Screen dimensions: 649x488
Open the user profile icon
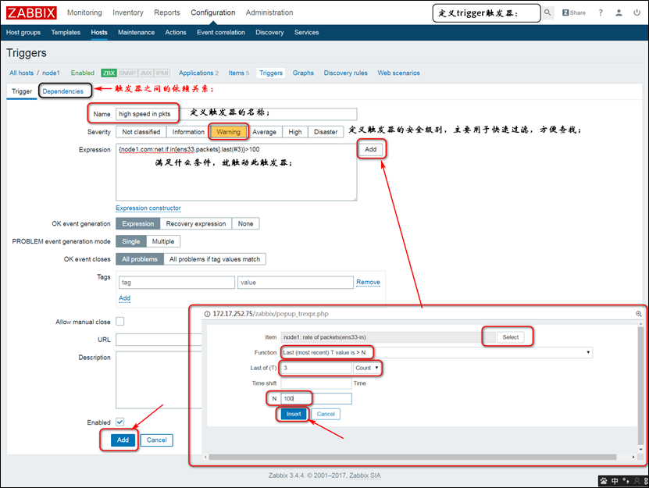(x=619, y=12)
